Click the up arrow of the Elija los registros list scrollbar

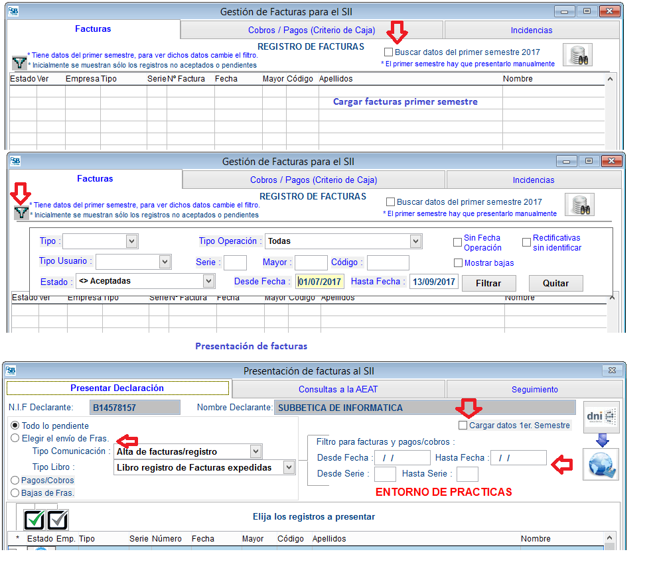pos(609,539)
